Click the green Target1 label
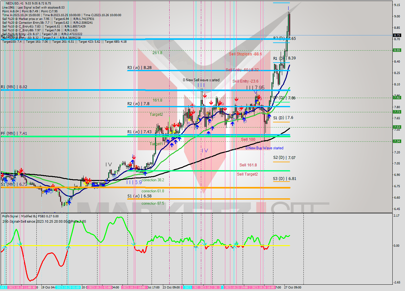This screenshot has height=291, width=405. tap(156, 144)
